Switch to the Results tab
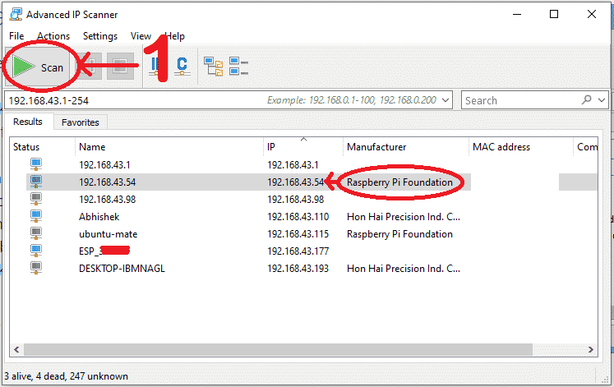 (x=27, y=122)
